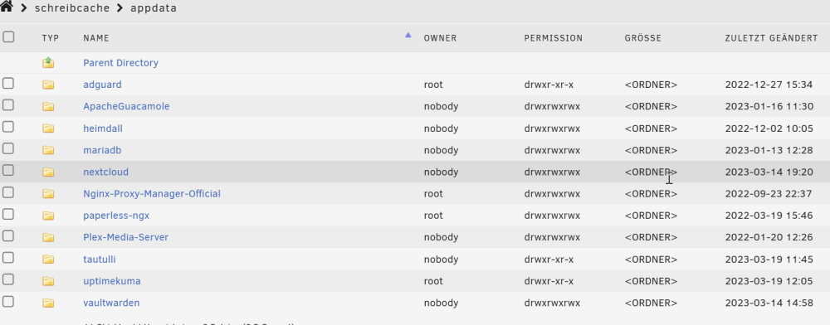This screenshot has width=830, height=325.
Task: Click the uptimekuma folder icon
Action: [48, 281]
